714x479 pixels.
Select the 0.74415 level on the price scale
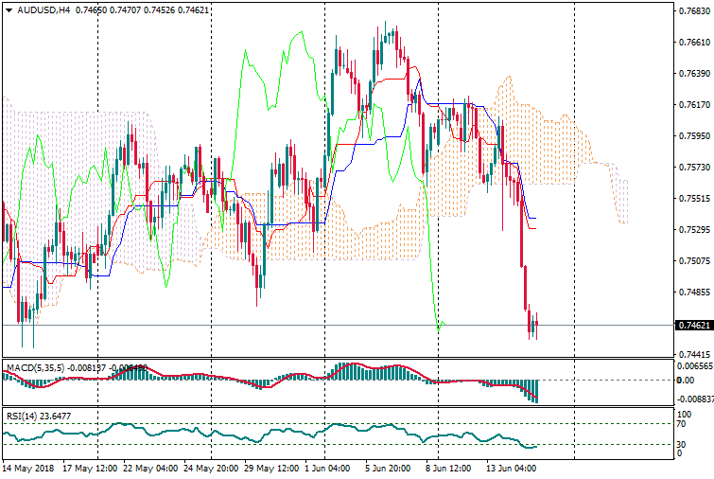694,355
